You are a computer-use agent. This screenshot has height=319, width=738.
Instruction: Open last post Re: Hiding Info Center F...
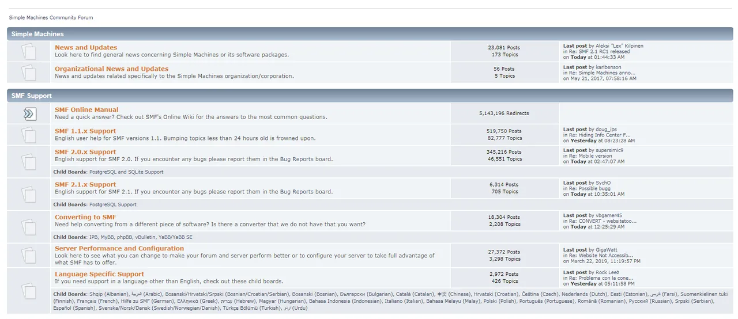(x=600, y=135)
